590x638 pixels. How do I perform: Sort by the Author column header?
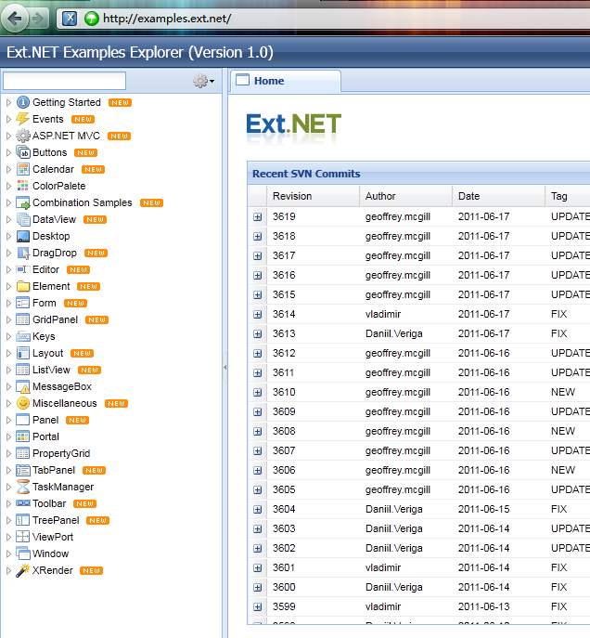pos(405,196)
